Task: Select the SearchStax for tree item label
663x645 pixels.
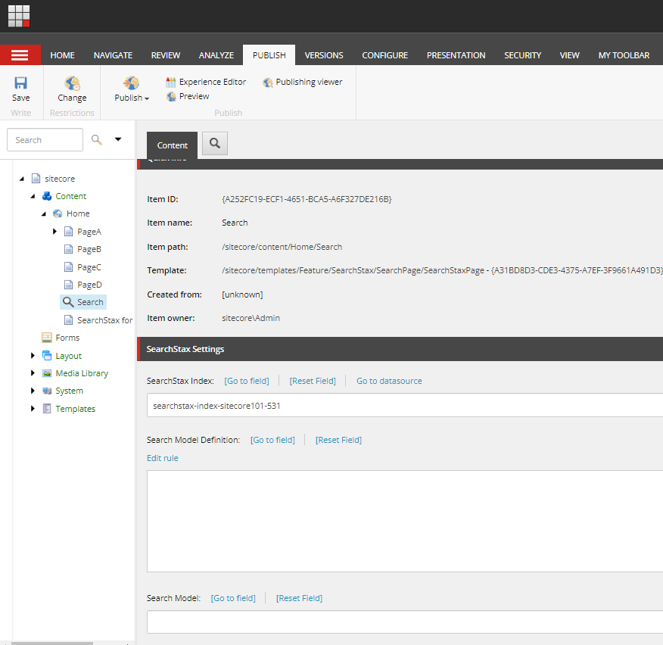Action: coord(105,320)
